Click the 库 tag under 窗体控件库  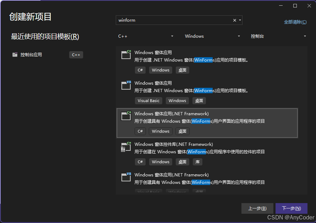pyautogui.click(x=197, y=161)
